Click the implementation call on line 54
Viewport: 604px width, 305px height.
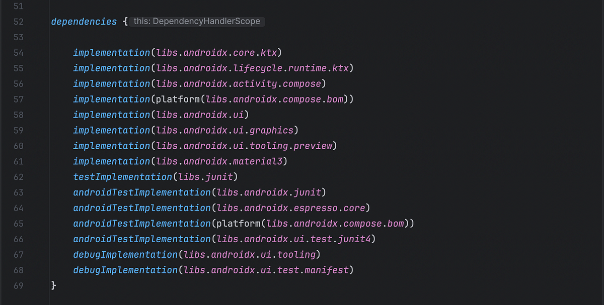(x=111, y=52)
